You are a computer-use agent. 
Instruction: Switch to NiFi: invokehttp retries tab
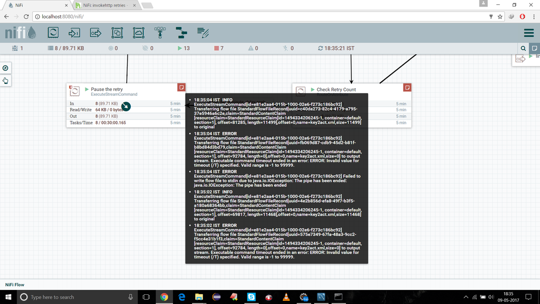pos(105,5)
